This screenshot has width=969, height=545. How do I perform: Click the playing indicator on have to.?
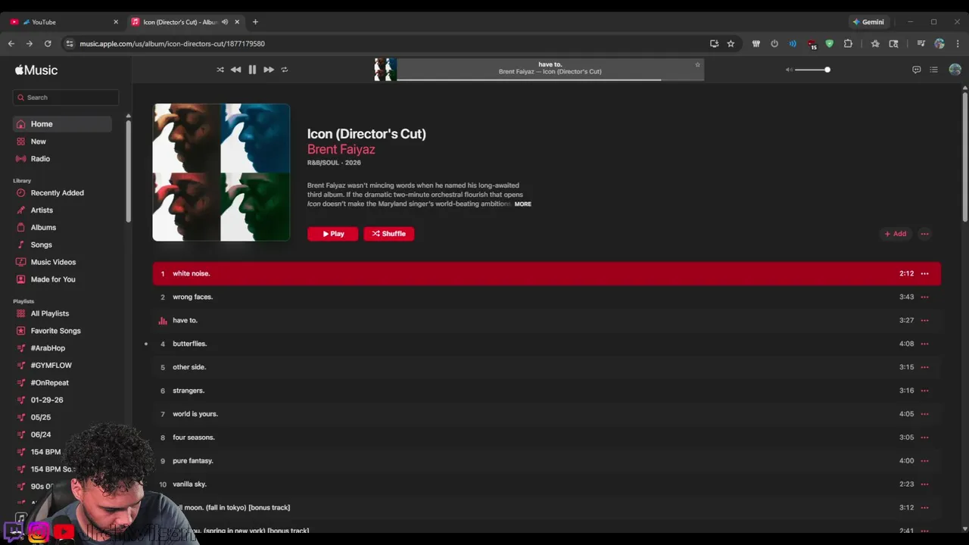click(162, 321)
